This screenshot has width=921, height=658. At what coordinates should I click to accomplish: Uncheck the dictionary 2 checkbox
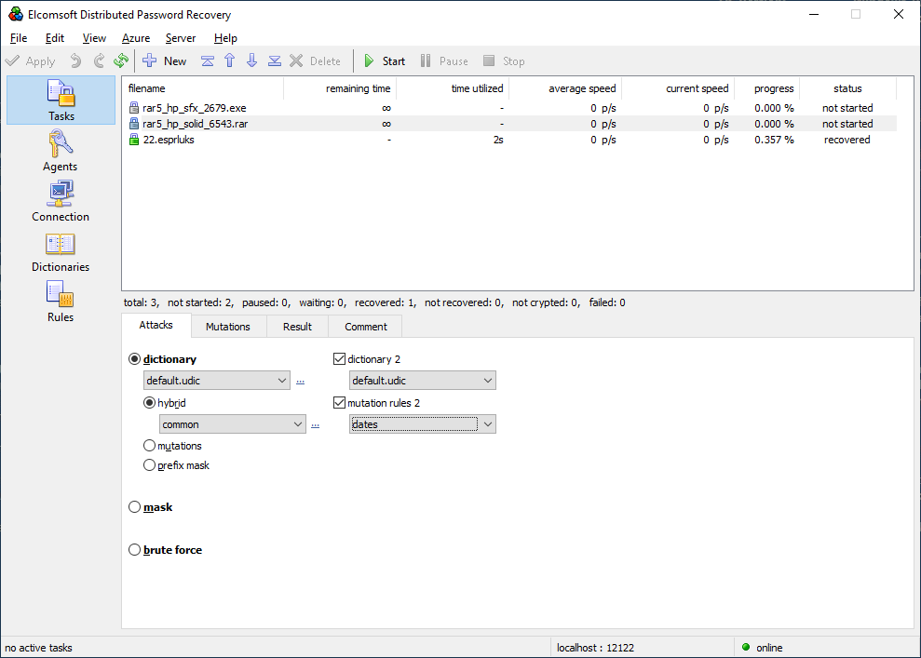(339, 358)
